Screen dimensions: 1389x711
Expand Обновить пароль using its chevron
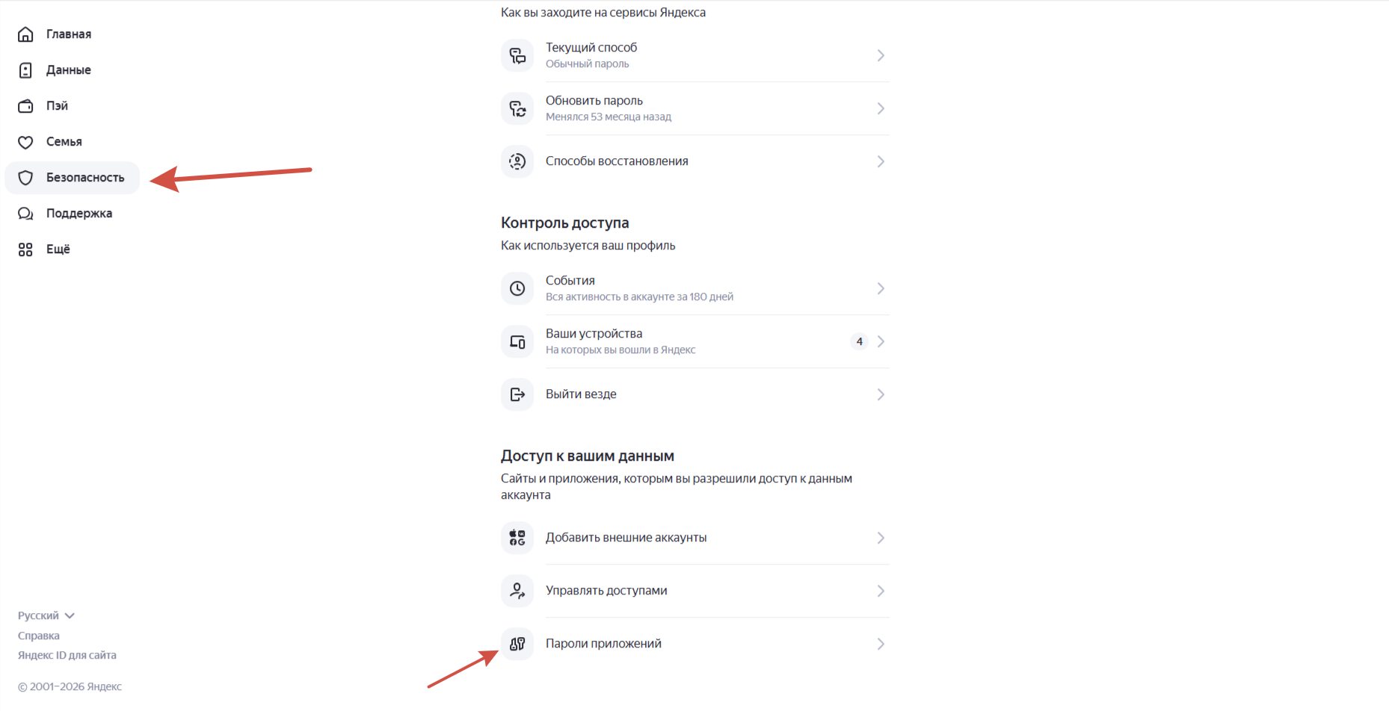click(x=881, y=108)
